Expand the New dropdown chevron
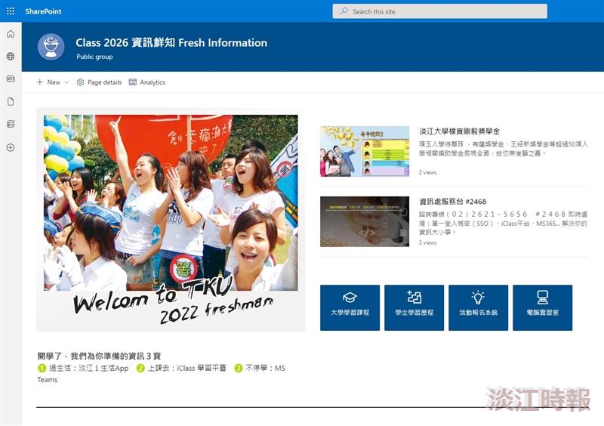 (x=66, y=82)
